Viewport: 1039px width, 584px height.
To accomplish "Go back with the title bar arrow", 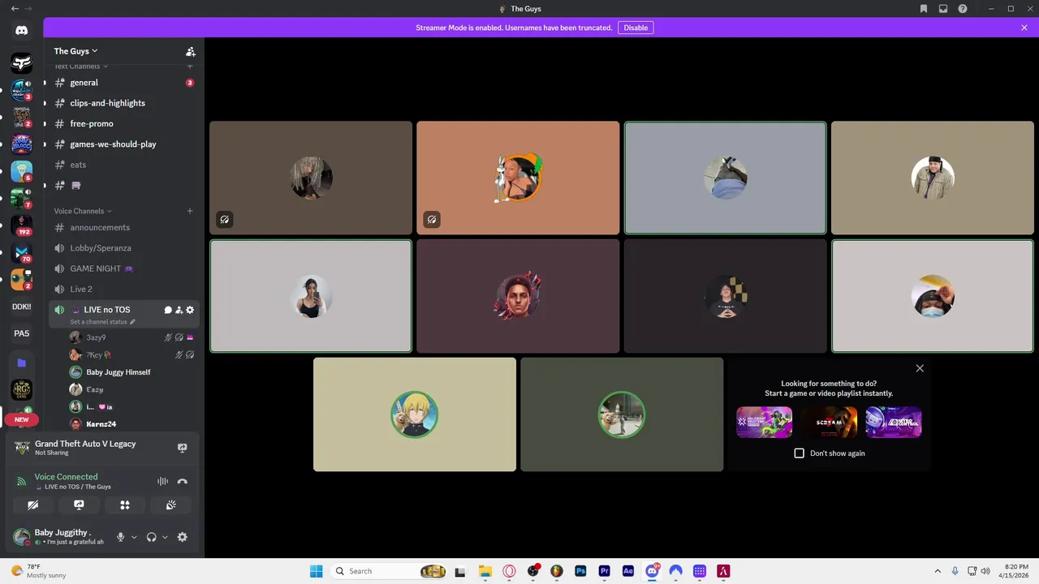I will click(x=15, y=9).
